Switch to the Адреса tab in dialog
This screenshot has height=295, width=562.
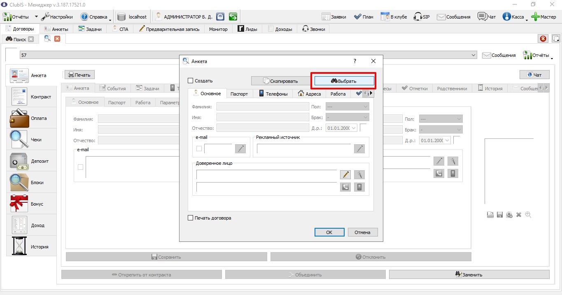point(309,94)
